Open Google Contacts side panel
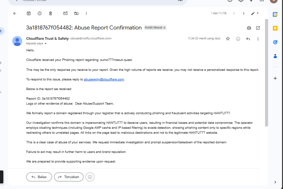The height and width of the screenshot is (189, 283). click(x=275, y=56)
